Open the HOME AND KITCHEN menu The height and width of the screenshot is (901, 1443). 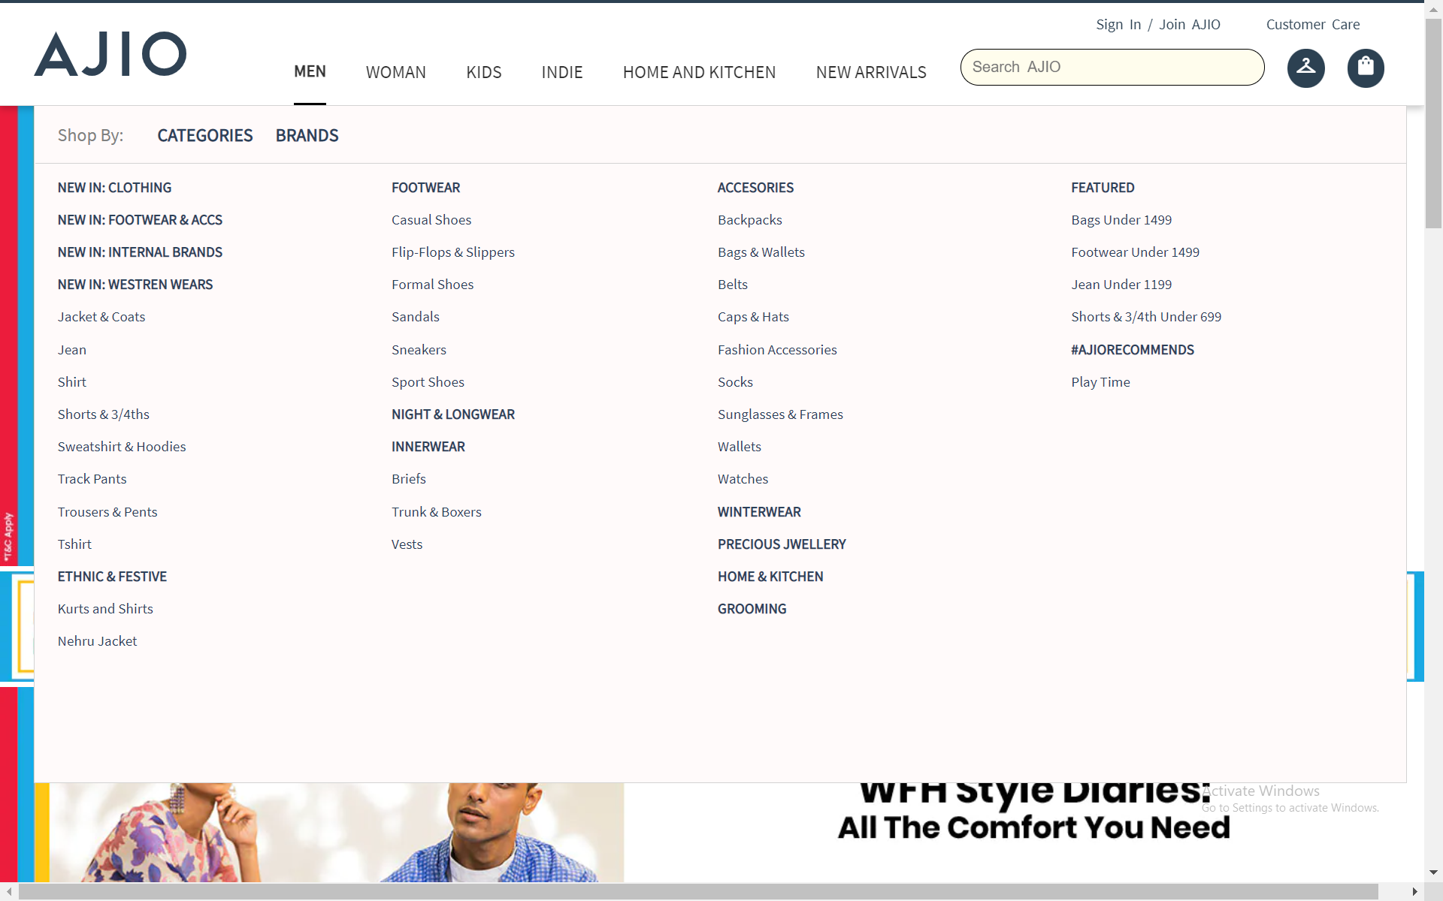click(x=699, y=72)
